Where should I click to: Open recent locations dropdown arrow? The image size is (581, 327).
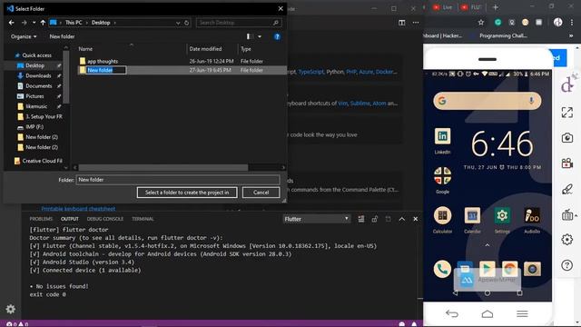click(34, 23)
